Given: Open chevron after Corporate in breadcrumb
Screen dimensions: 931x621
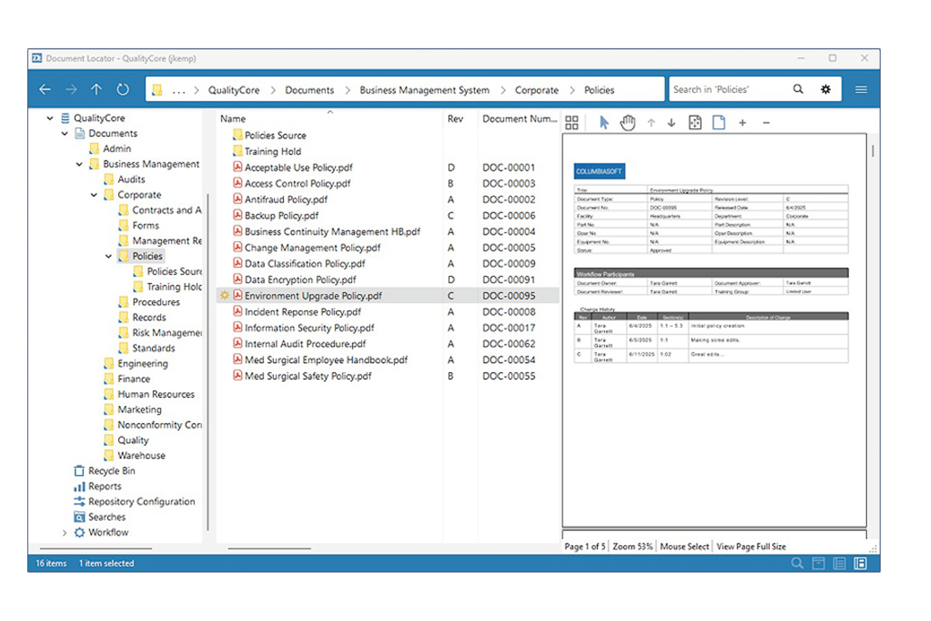Looking at the screenshot, I should point(572,90).
